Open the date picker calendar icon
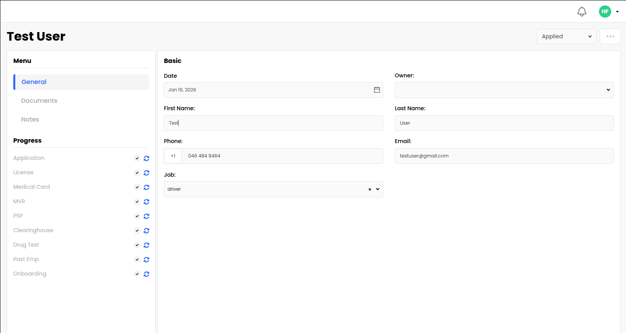The image size is (626, 333). pyautogui.click(x=377, y=90)
